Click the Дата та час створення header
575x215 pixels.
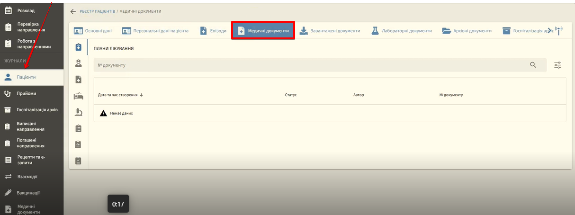pyautogui.click(x=117, y=95)
